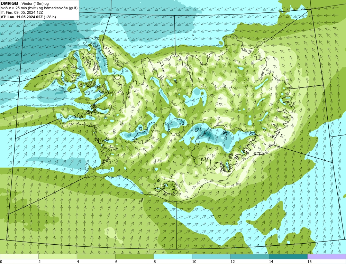Click the 8–10 m/s light cyan legend swatch
This screenshot has width=346, height=264.
(x=173, y=256)
